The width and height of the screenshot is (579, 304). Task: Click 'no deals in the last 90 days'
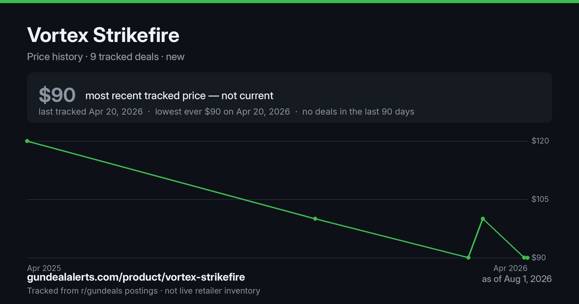pos(358,111)
